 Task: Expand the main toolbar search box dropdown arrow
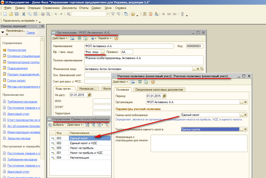pos(108,14)
